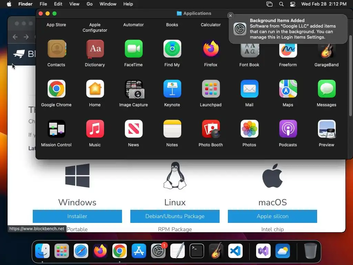Click the RPM Package link
The image size is (353, 265).
[175, 229]
